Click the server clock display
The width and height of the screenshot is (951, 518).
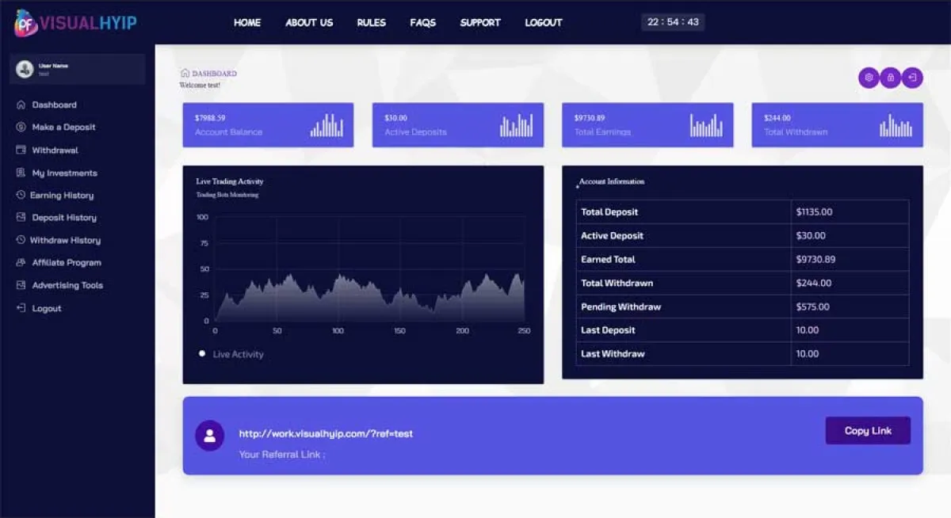click(x=673, y=22)
